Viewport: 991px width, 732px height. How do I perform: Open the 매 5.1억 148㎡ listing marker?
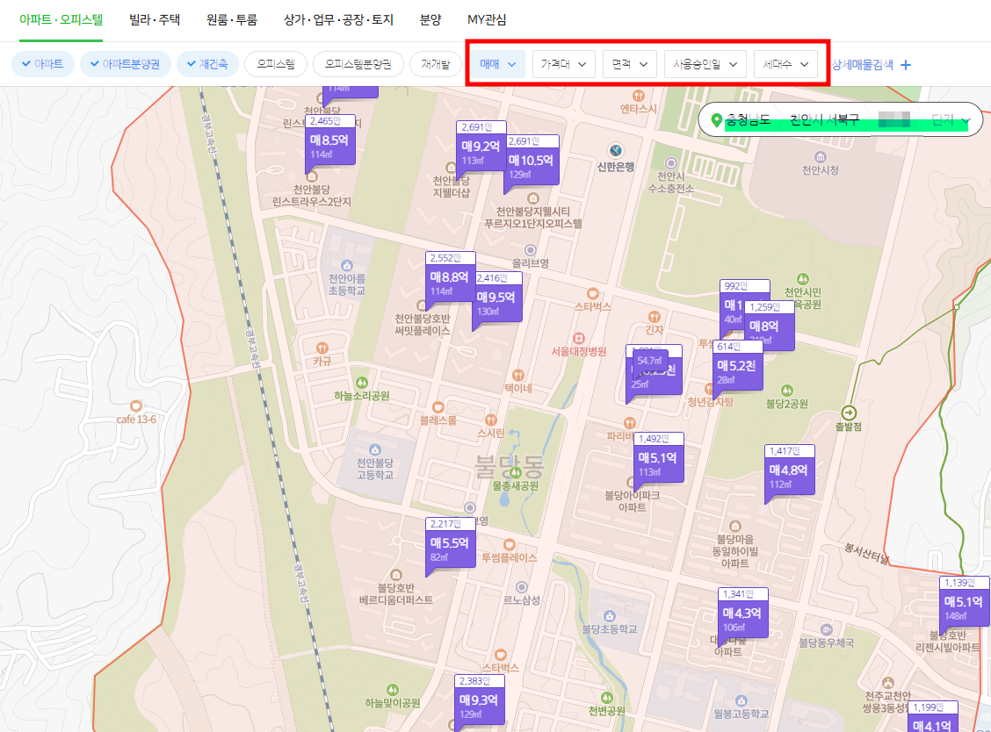tap(964, 602)
